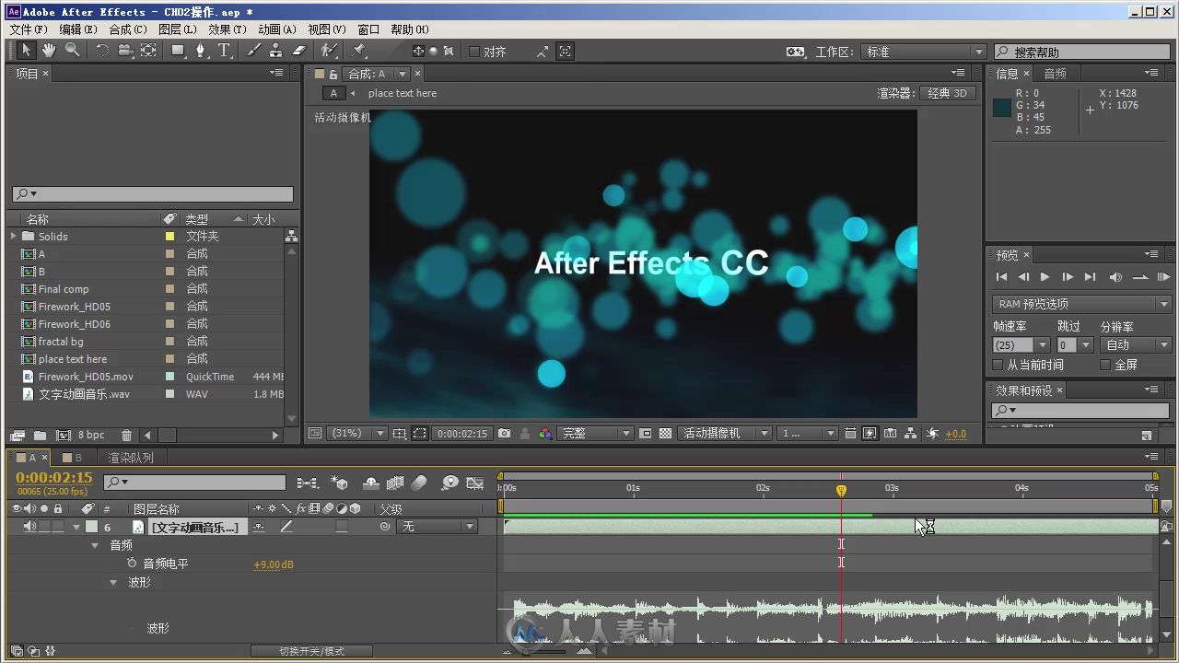Open the 文件(F) menu
The image size is (1179, 663).
[x=29, y=29]
